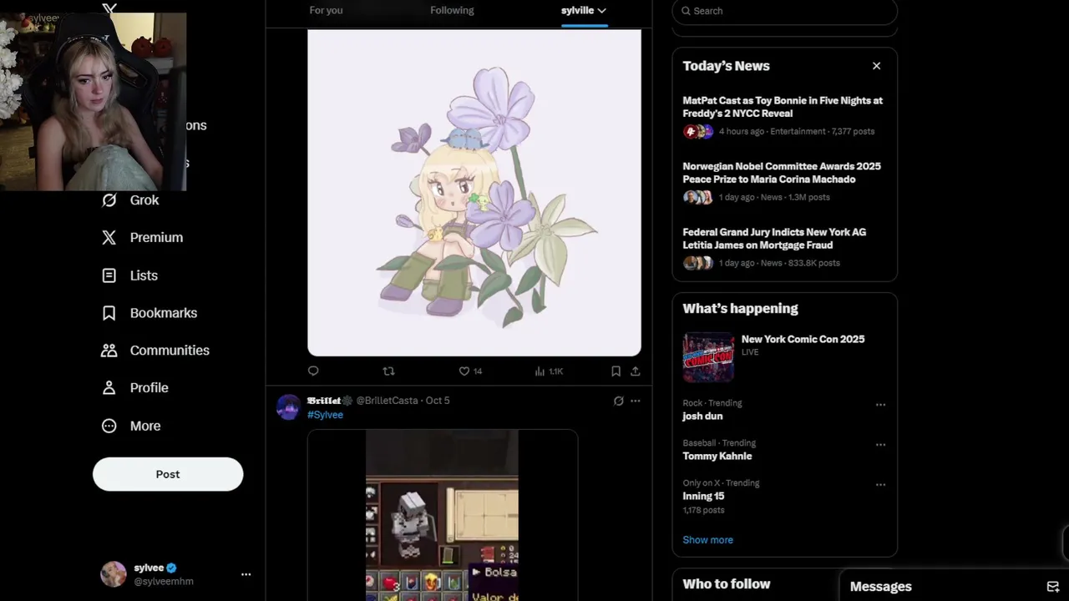Open Nobel Peace Prize Machado news story

(782, 173)
